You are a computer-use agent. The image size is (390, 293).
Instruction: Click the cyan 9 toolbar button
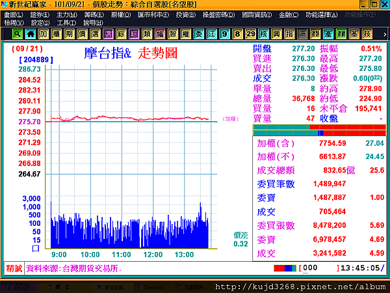coord(225,34)
